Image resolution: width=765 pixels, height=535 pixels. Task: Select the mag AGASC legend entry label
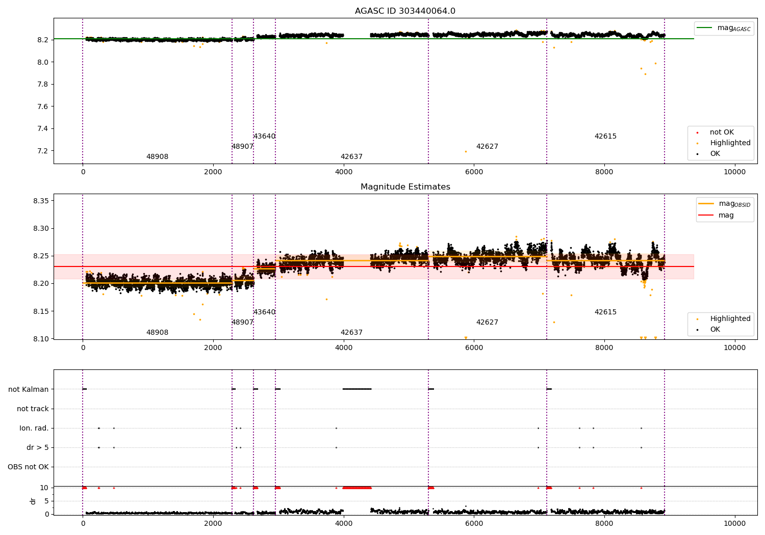[x=734, y=28]
